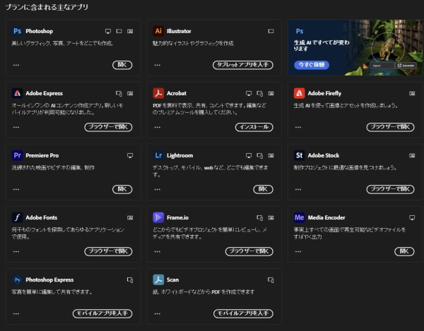
Task: Click the Media Encoder title text
Action: 326,217
